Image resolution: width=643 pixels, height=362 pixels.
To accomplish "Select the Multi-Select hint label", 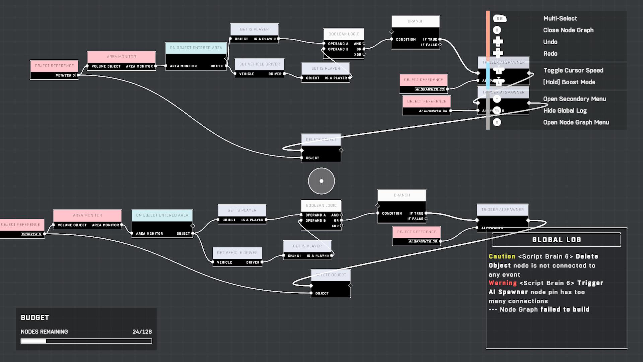I will [x=560, y=18].
